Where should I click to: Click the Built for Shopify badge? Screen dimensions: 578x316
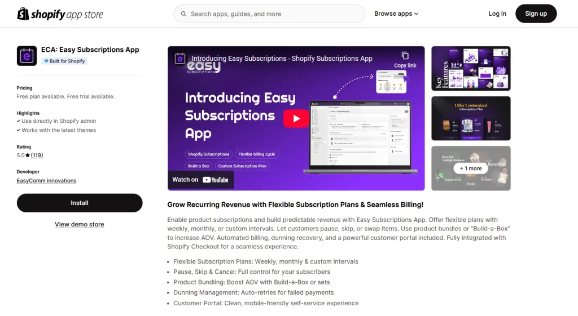point(64,61)
